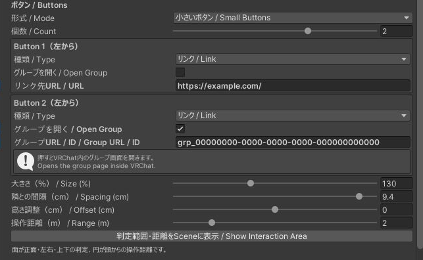Screen dimensions: 423x260
Task: Click the arrow of Button 1 Type dropdown
Action: 404,59
